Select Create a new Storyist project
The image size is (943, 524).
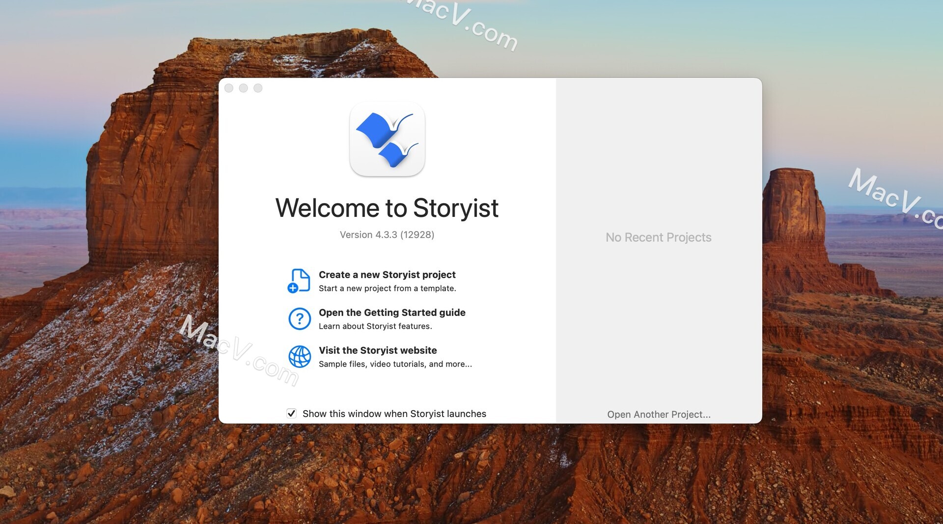[387, 275]
